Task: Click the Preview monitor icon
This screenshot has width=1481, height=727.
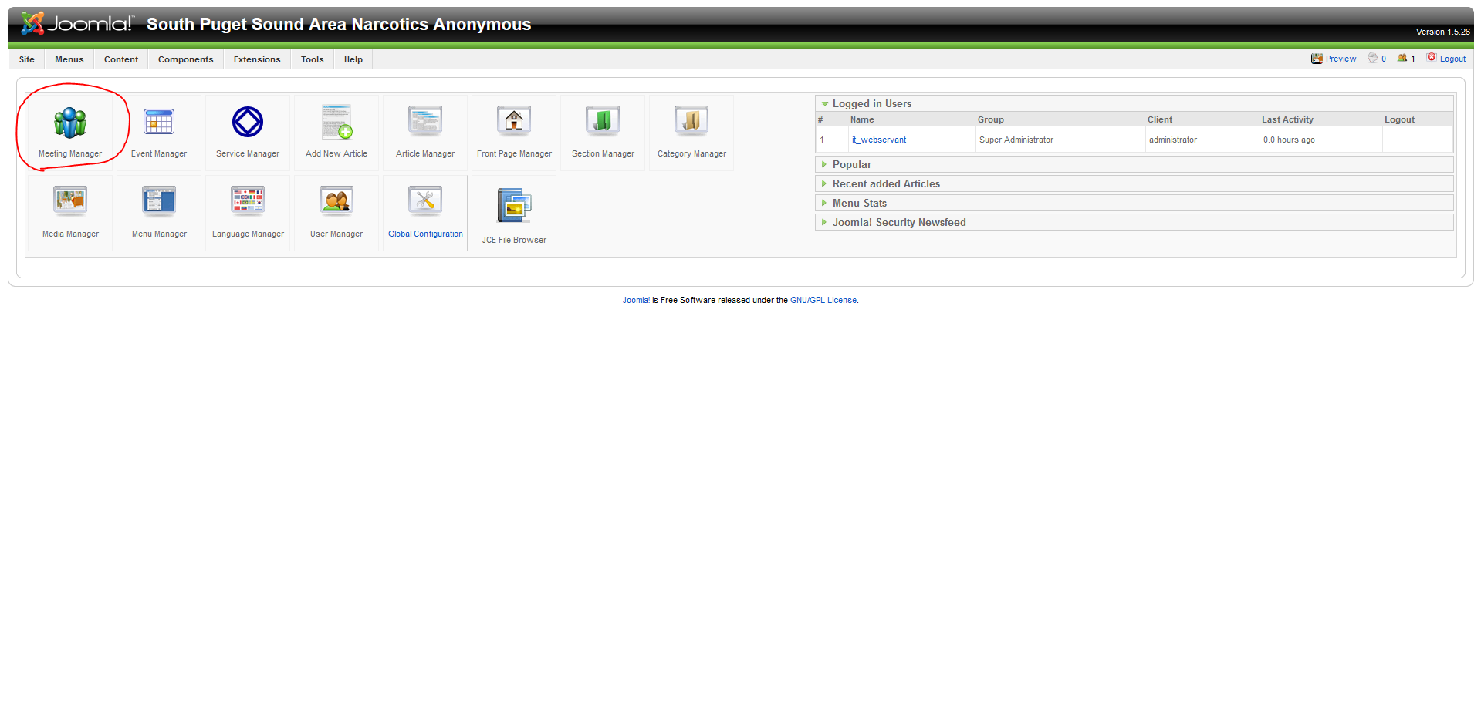Action: point(1317,59)
